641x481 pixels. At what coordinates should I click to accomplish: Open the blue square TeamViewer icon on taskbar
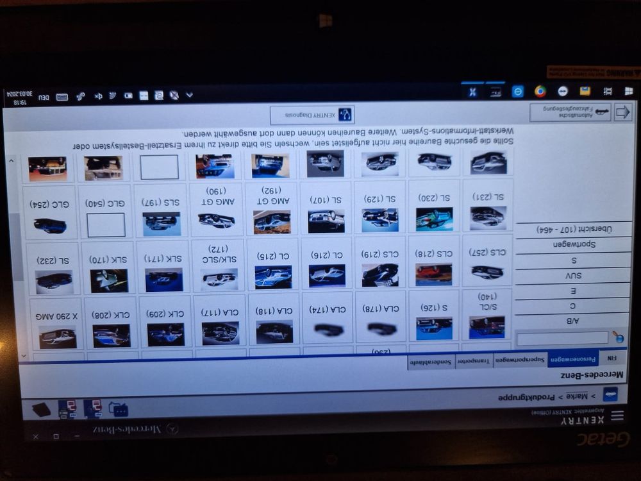point(517,91)
